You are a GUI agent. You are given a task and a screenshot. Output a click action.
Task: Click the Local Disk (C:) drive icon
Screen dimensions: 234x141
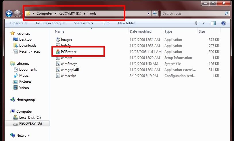16,117
